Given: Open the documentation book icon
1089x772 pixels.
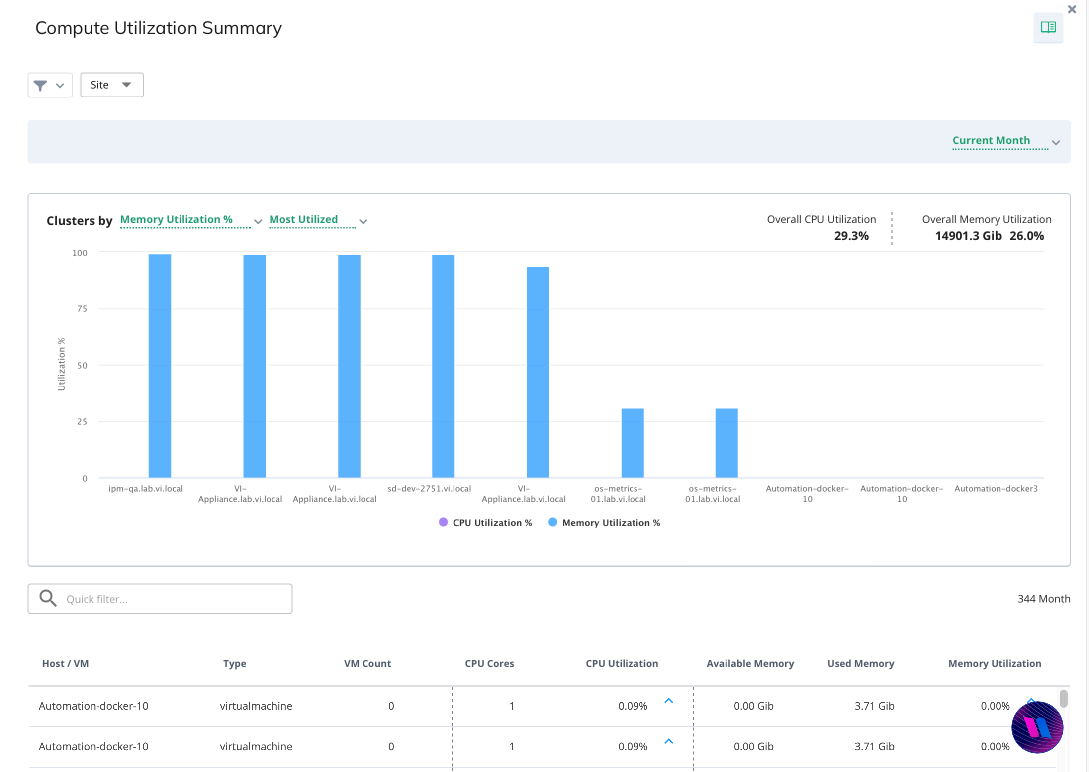Looking at the screenshot, I should [x=1048, y=27].
